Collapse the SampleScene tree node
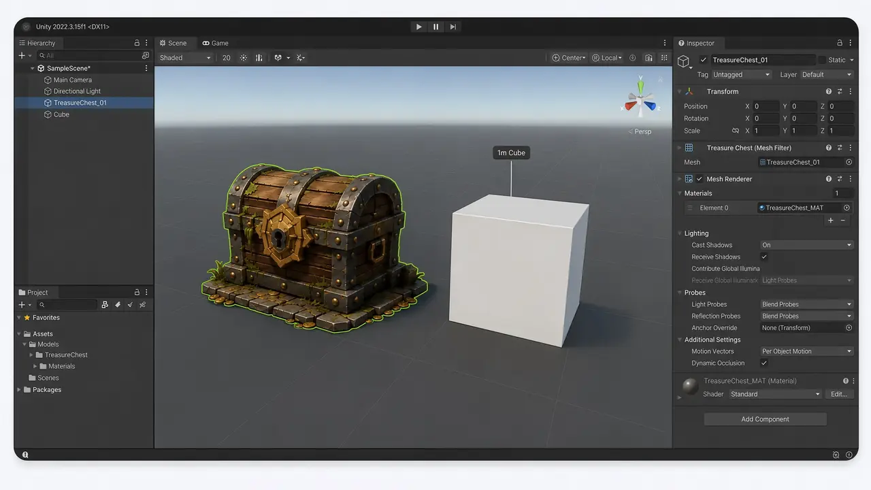The image size is (871, 490). pos(32,68)
